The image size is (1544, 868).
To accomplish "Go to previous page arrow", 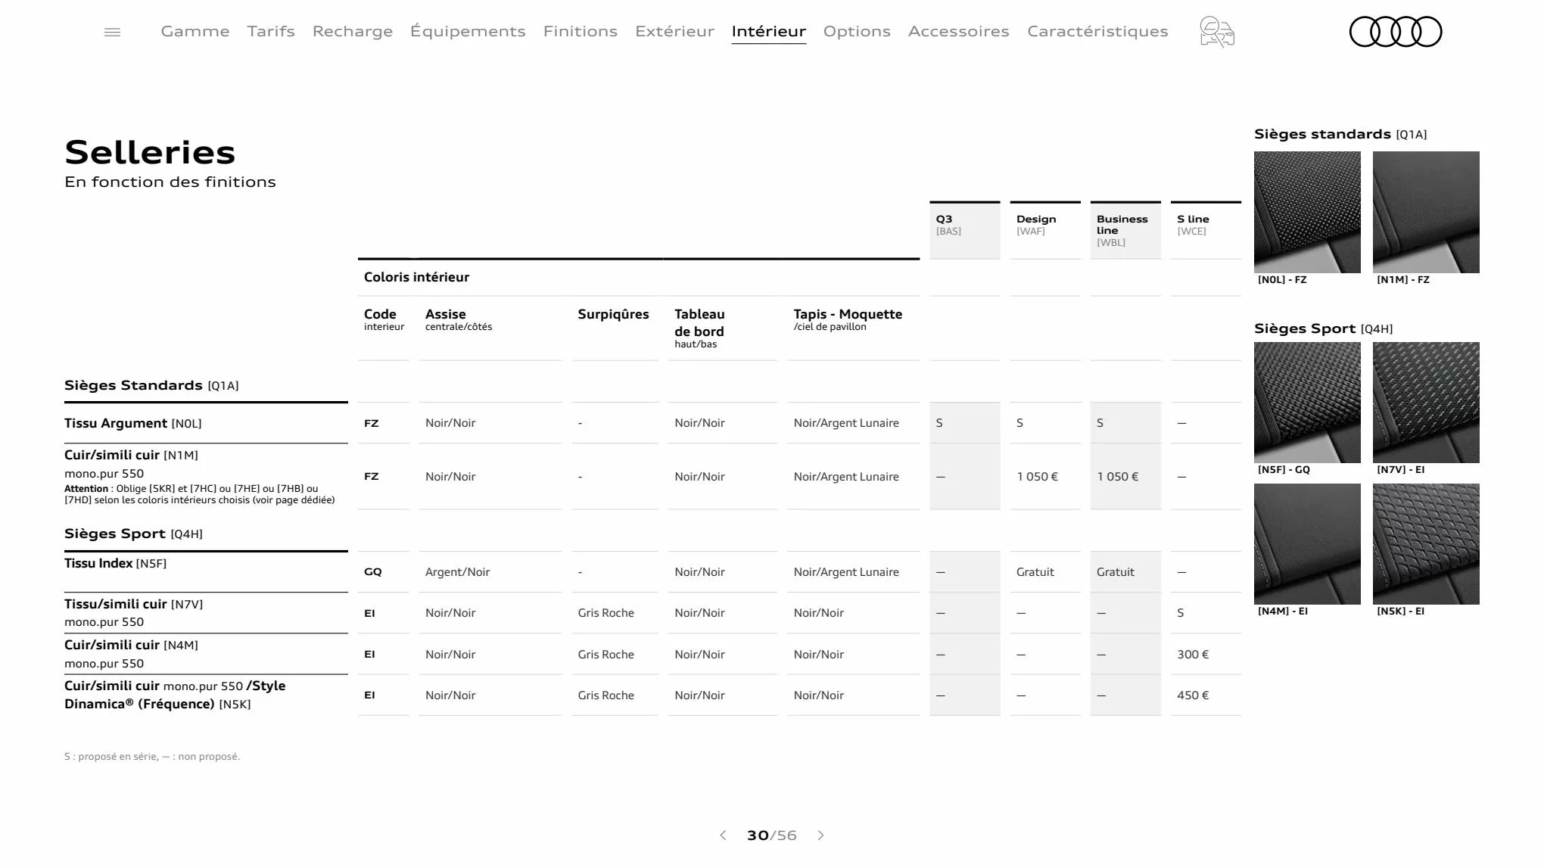I will pyautogui.click(x=723, y=835).
